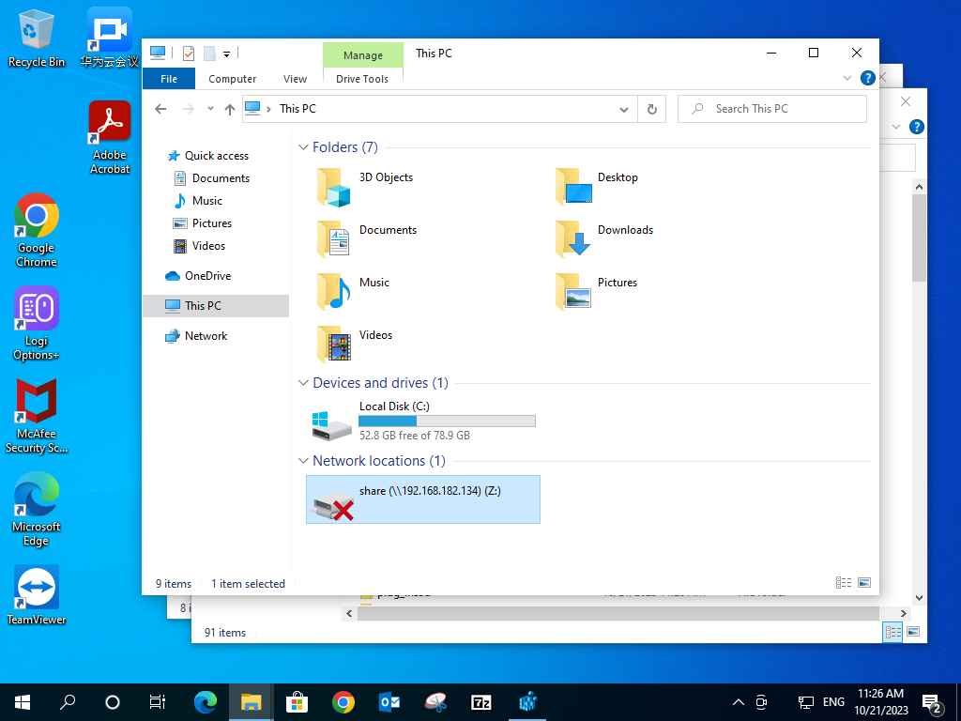This screenshot has height=721, width=961.
Task: Select the share (Z:) network drive
Action: (x=422, y=499)
